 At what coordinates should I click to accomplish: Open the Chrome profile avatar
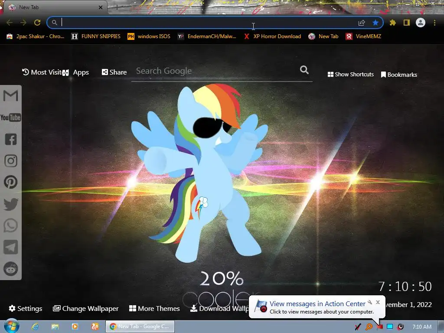tap(421, 23)
